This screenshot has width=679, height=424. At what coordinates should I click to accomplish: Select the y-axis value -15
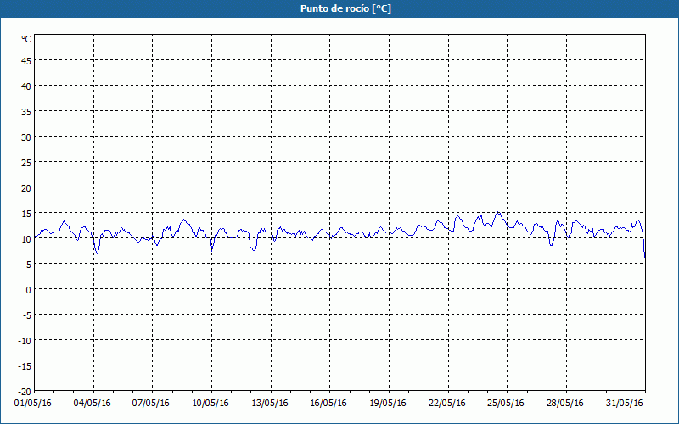pyautogui.click(x=25, y=366)
